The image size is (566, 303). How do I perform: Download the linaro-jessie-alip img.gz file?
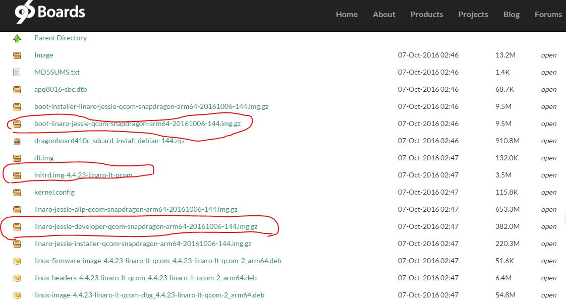[136, 209]
